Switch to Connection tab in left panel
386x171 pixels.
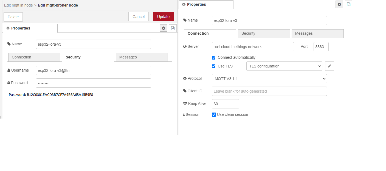click(34, 57)
